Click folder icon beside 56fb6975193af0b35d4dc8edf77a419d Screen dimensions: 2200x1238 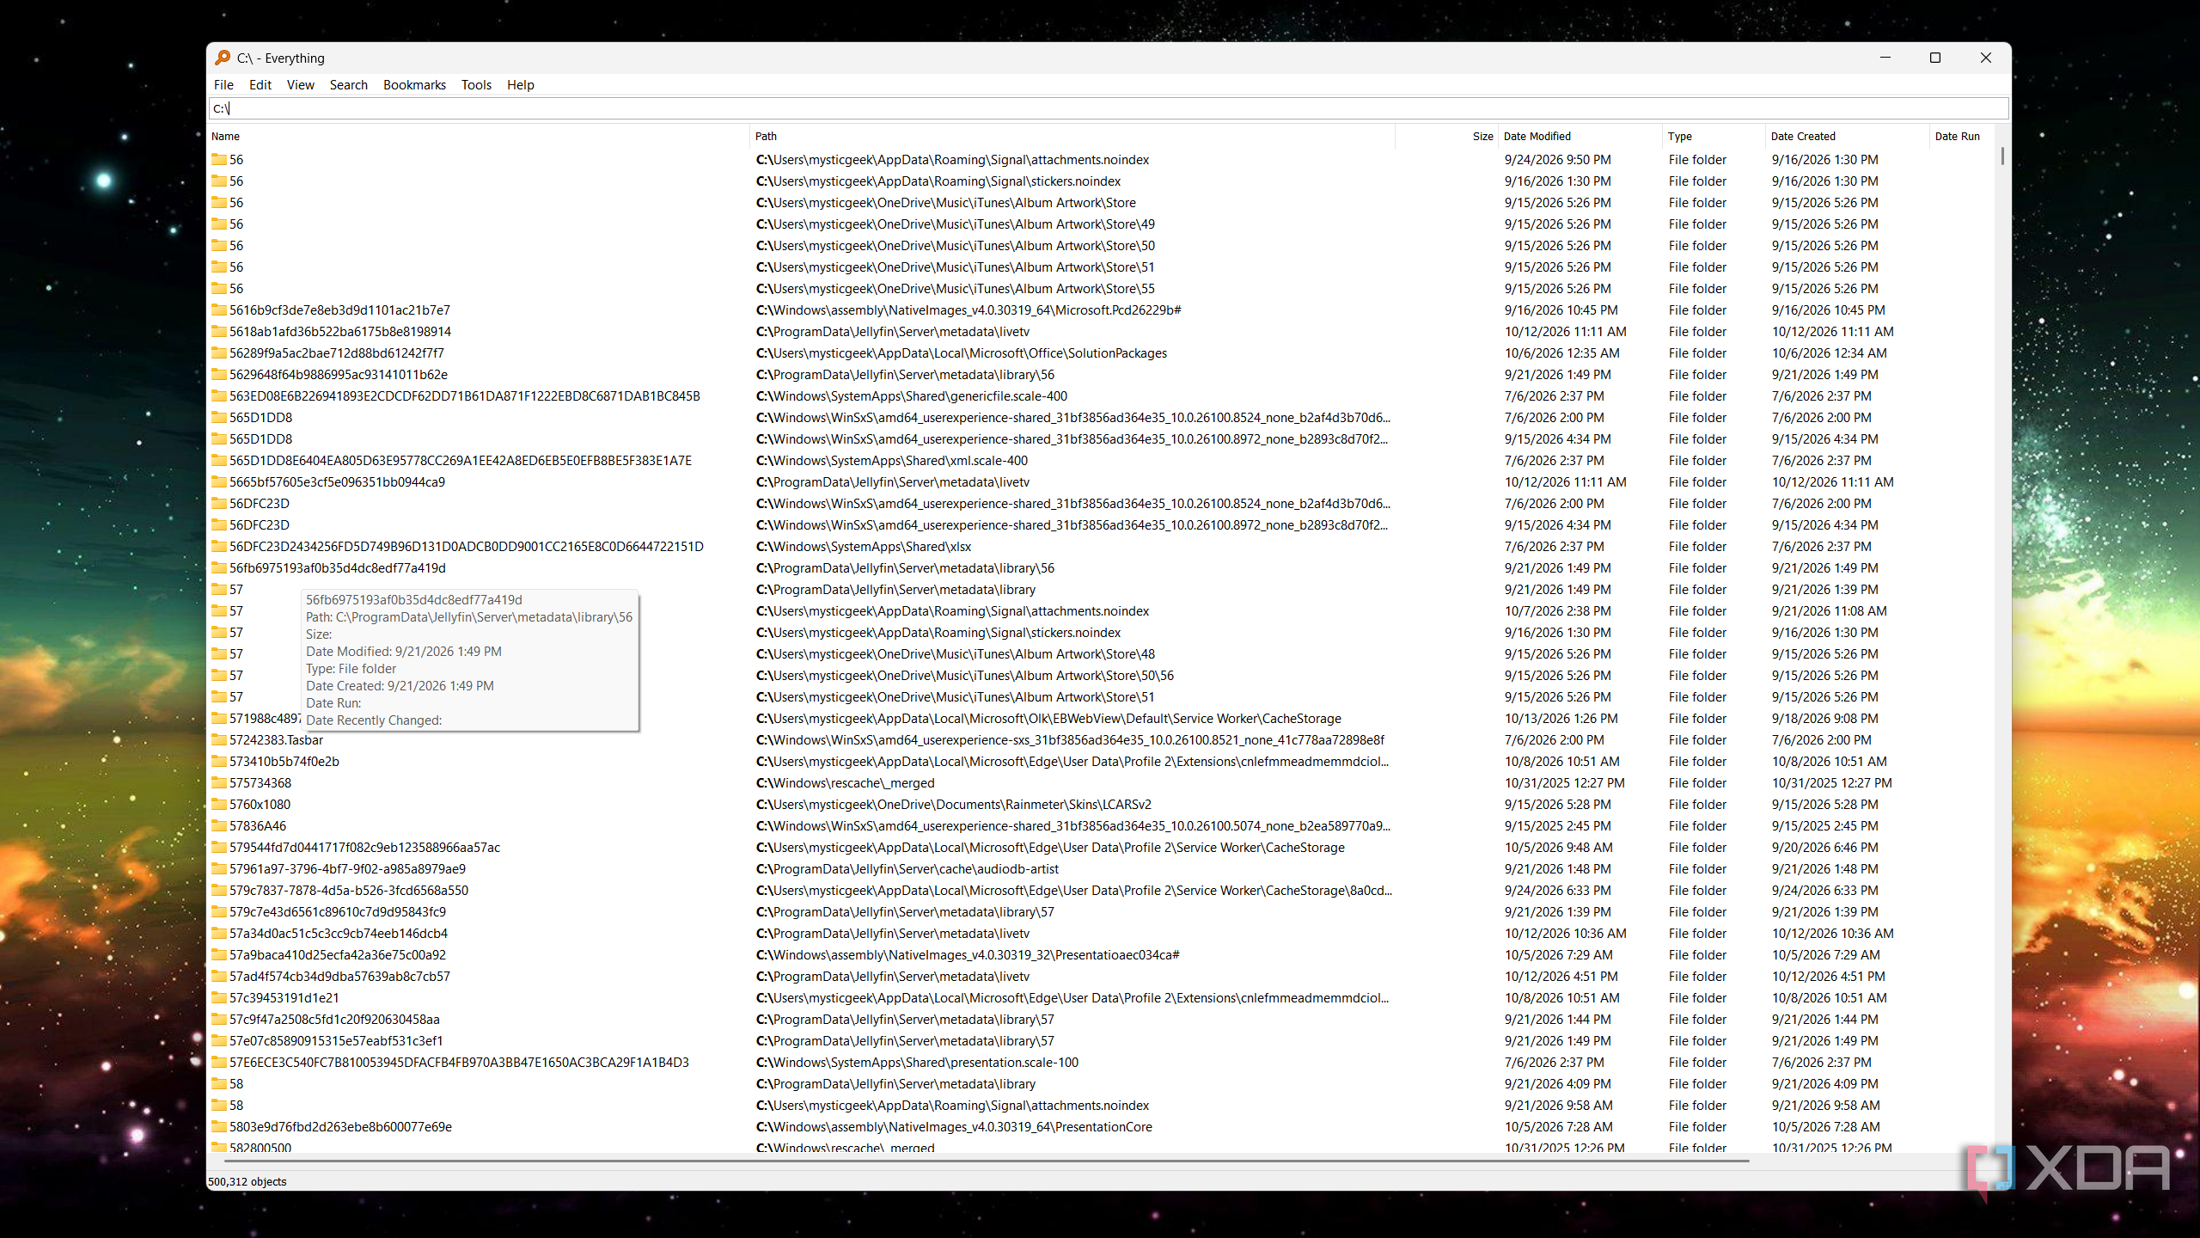(x=219, y=567)
